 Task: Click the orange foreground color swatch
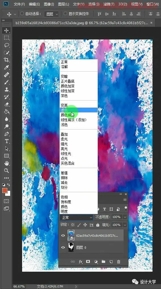coord(5,190)
